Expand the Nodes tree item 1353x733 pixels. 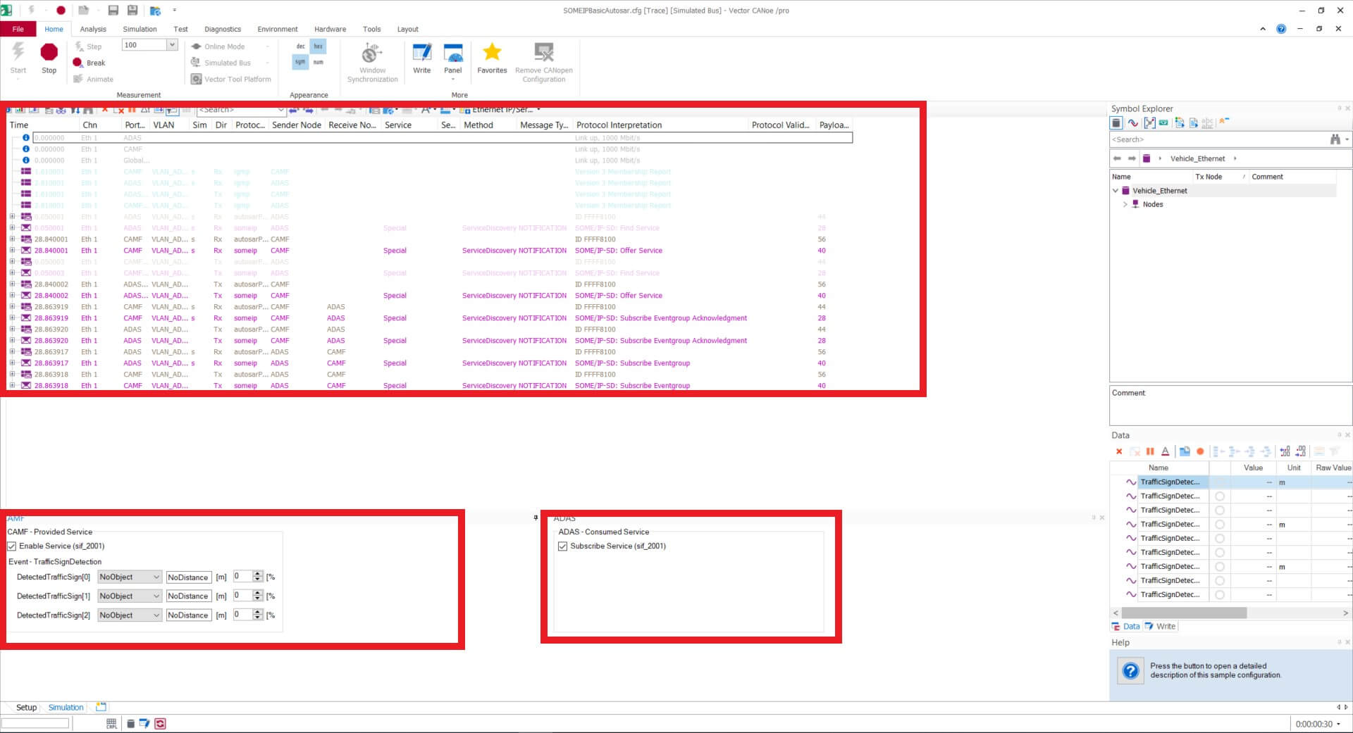tap(1125, 204)
